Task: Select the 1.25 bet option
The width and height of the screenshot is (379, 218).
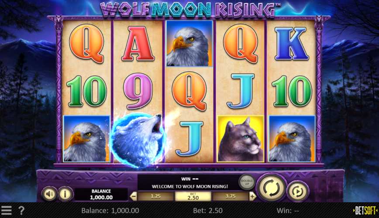Action: pos(155,196)
